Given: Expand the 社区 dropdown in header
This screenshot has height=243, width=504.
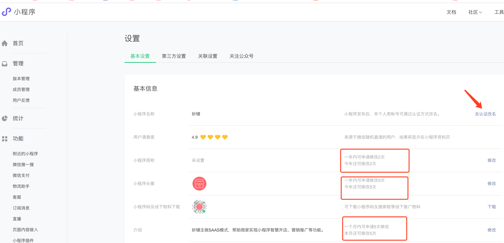Looking at the screenshot, I should coord(475,12).
